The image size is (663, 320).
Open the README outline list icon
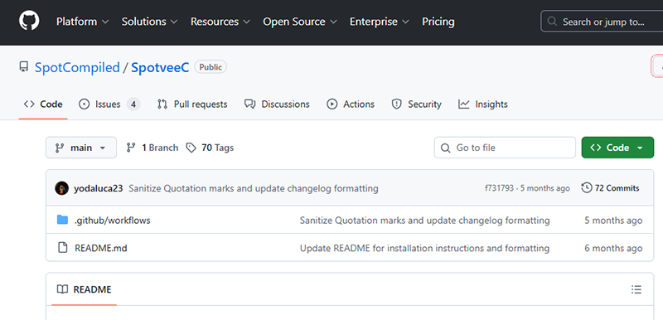pyautogui.click(x=636, y=289)
